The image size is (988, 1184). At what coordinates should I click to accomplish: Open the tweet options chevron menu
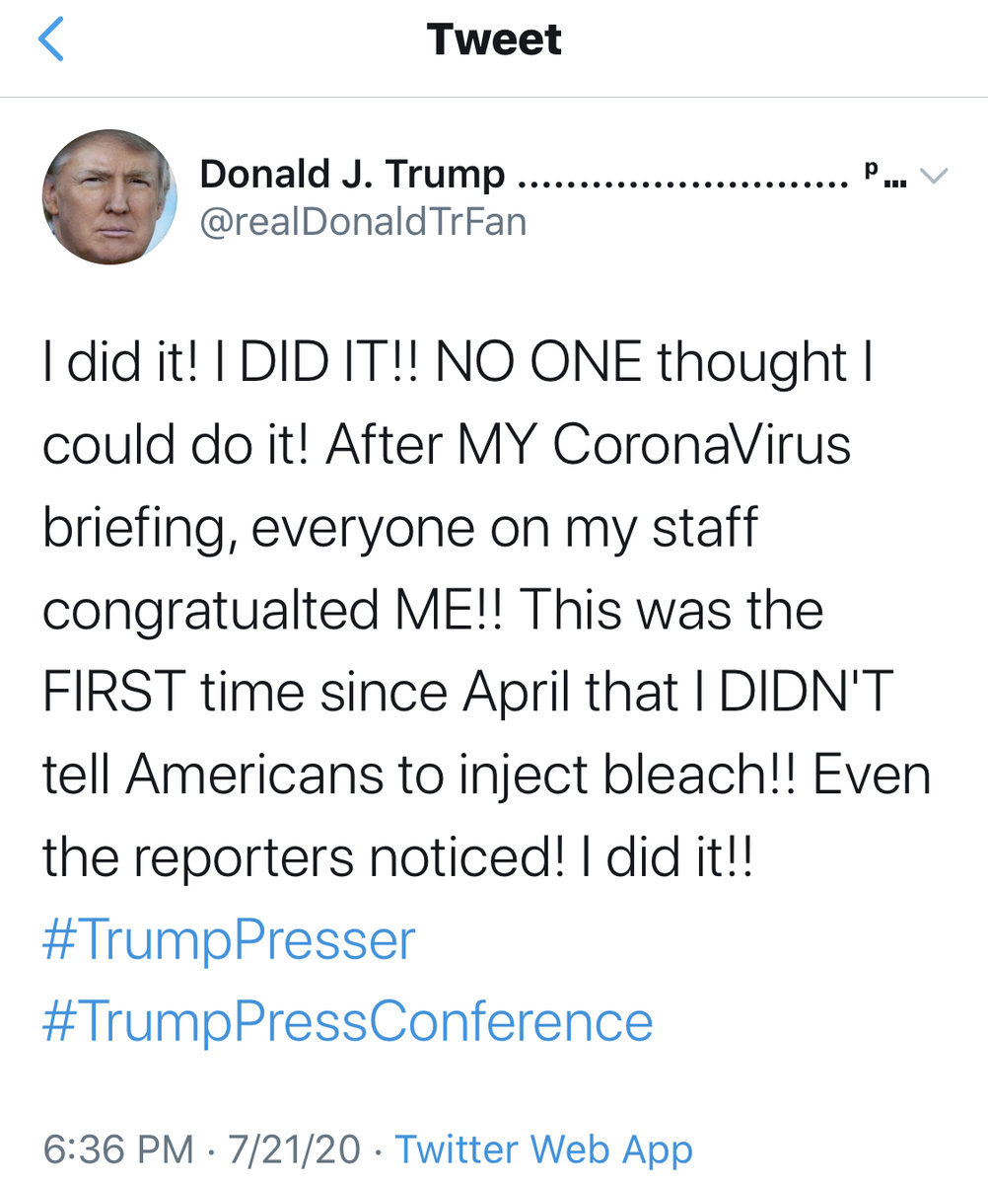point(933,176)
